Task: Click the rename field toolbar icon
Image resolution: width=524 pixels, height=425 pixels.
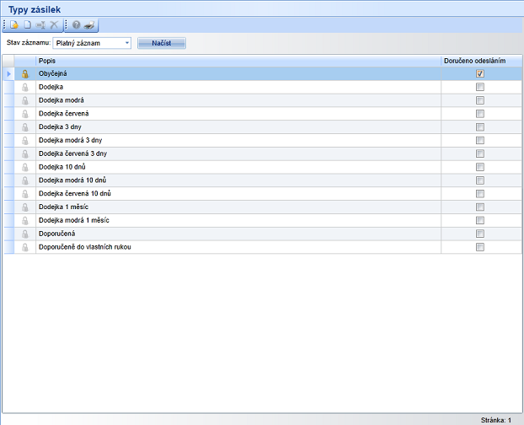Action: click(x=40, y=24)
